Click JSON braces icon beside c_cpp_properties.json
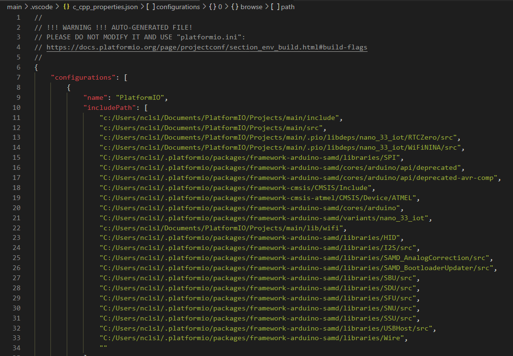The height and width of the screenshot is (356, 513). 66,7
